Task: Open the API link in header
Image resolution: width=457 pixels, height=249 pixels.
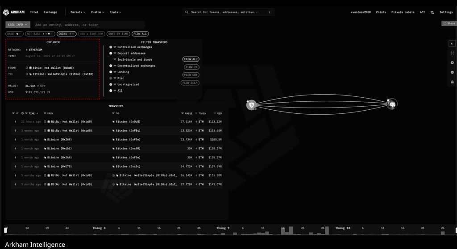Action: point(422,12)
